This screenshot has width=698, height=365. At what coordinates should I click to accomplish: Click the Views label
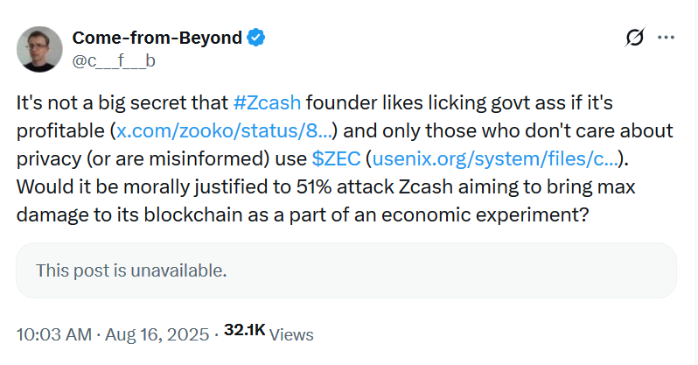291,334
